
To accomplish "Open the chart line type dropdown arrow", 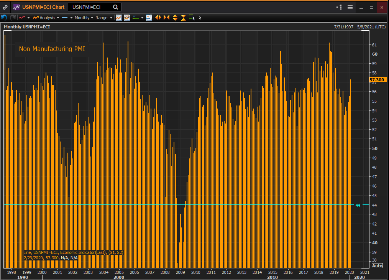I will point(28,18).
